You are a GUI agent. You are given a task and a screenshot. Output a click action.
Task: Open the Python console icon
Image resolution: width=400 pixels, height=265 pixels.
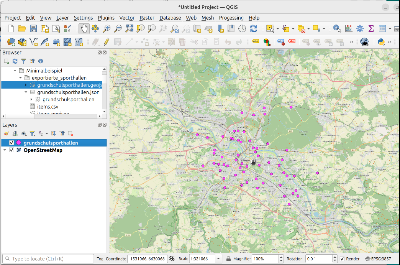pos(381,42)
